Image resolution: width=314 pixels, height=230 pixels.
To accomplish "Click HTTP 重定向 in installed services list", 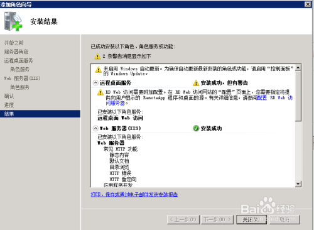I will 123,179.
